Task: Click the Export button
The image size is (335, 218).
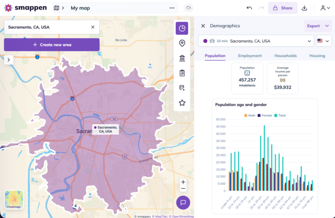Action: (x=313, y=26)
